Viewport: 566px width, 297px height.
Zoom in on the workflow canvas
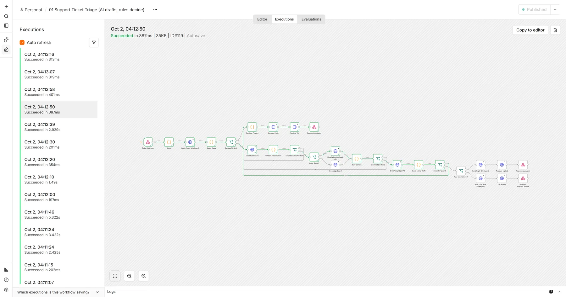coord(129,276)
